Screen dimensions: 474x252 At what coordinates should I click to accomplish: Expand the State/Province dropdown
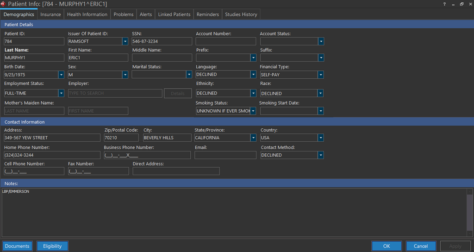click(x=253, y=138)
